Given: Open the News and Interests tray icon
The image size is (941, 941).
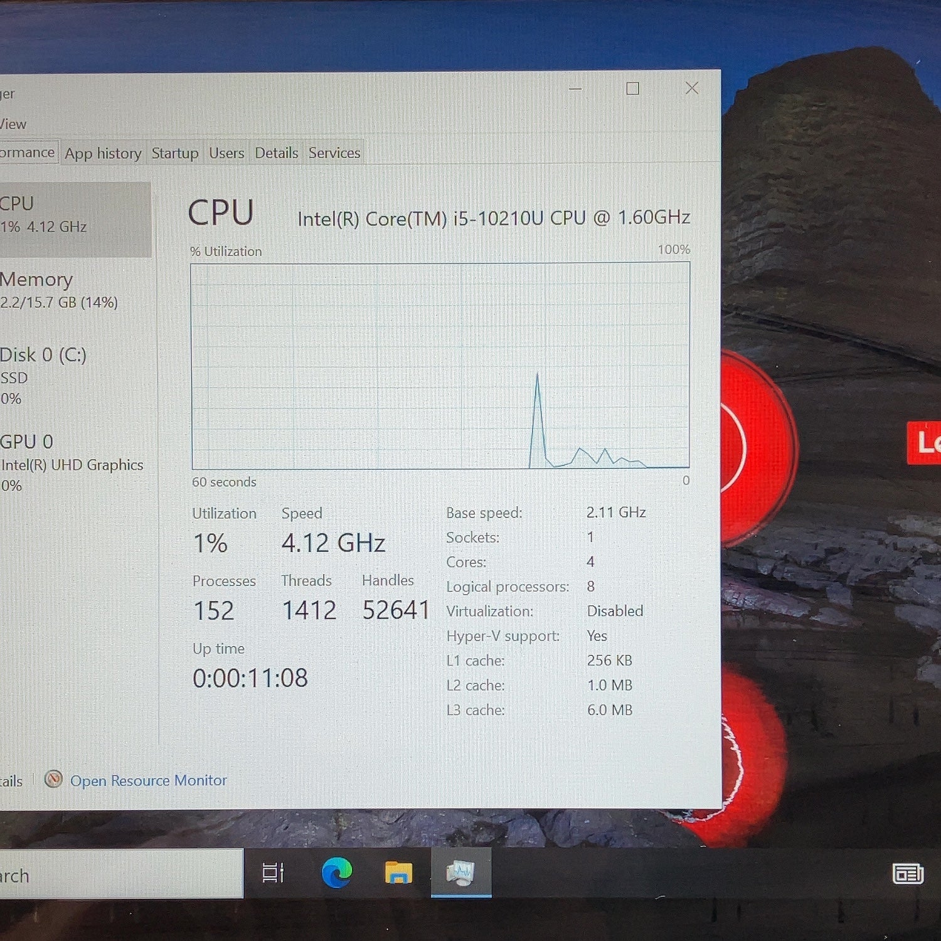Looking at the screenshot, I should [x=908, y=873].
